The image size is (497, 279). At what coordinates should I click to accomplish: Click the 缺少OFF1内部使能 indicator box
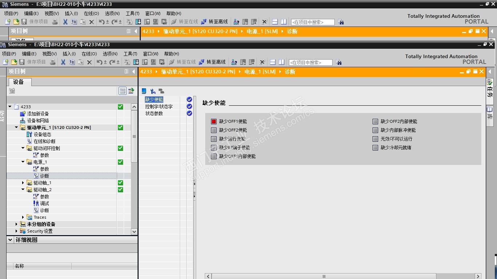[x=214, y=156]
